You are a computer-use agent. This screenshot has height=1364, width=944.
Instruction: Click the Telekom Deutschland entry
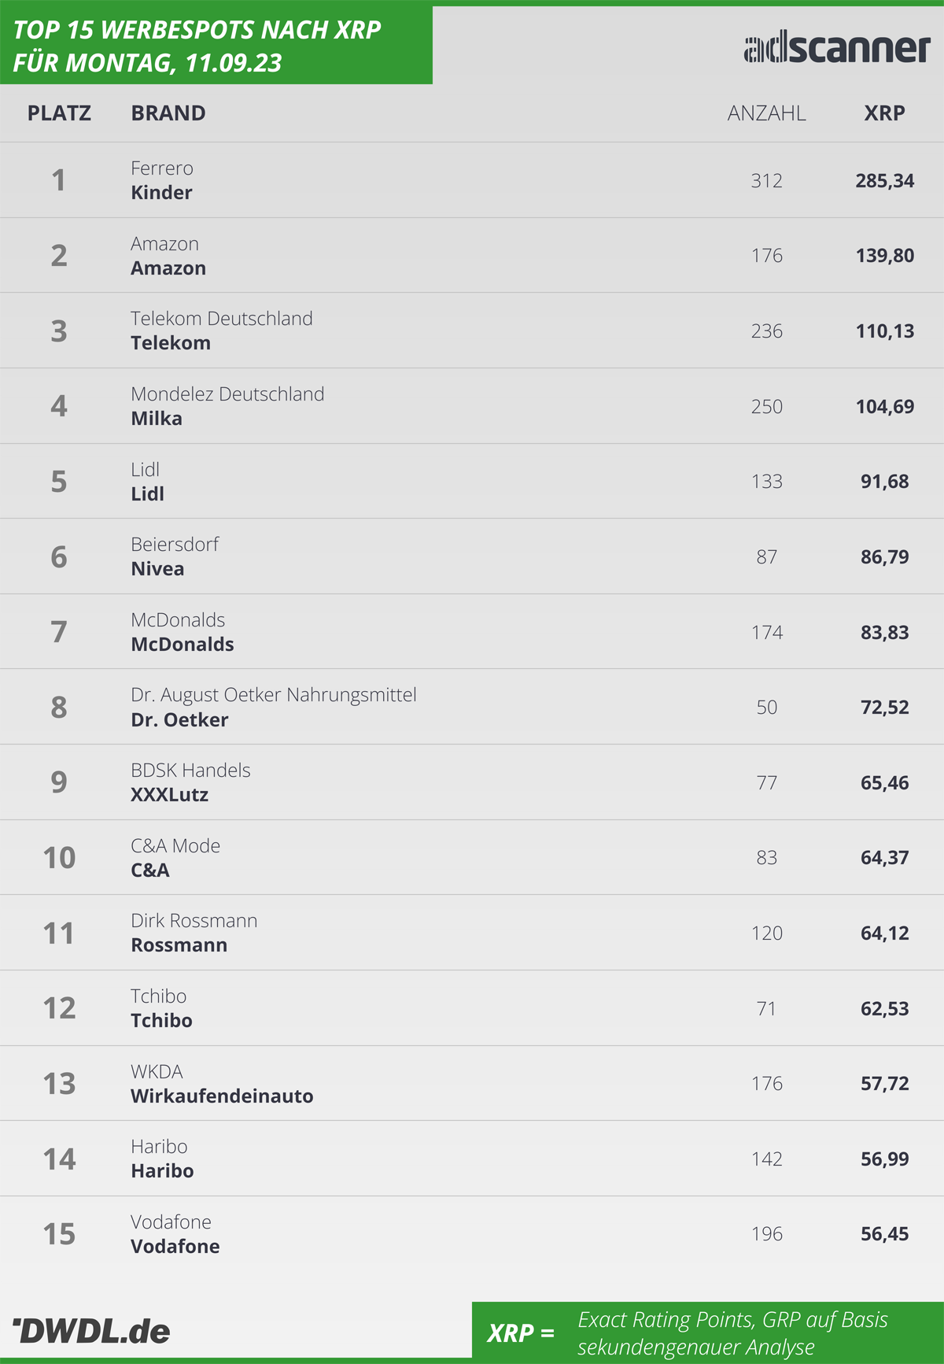[x=222, y=319]
